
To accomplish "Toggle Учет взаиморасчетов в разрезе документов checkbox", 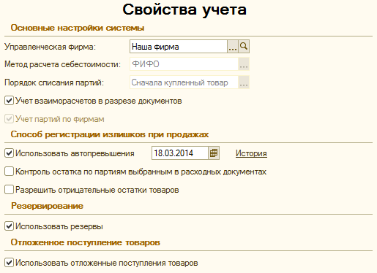I will point(9,101).
